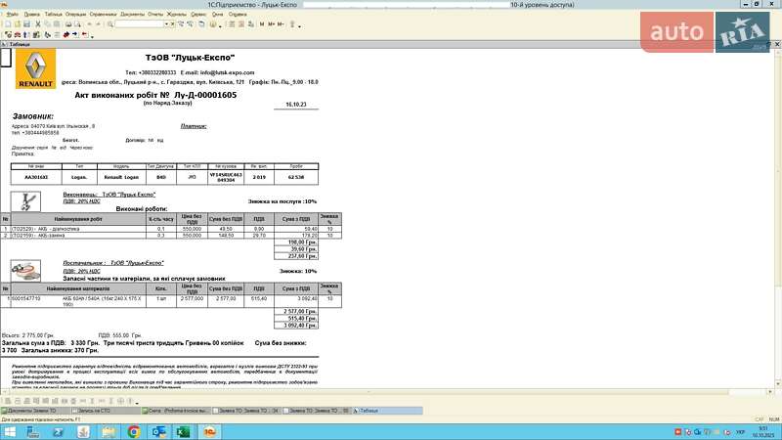The width and height of the screenshot is (782, 440).
Task: Click the New document toolbar icon
Action: pos(9,24)
